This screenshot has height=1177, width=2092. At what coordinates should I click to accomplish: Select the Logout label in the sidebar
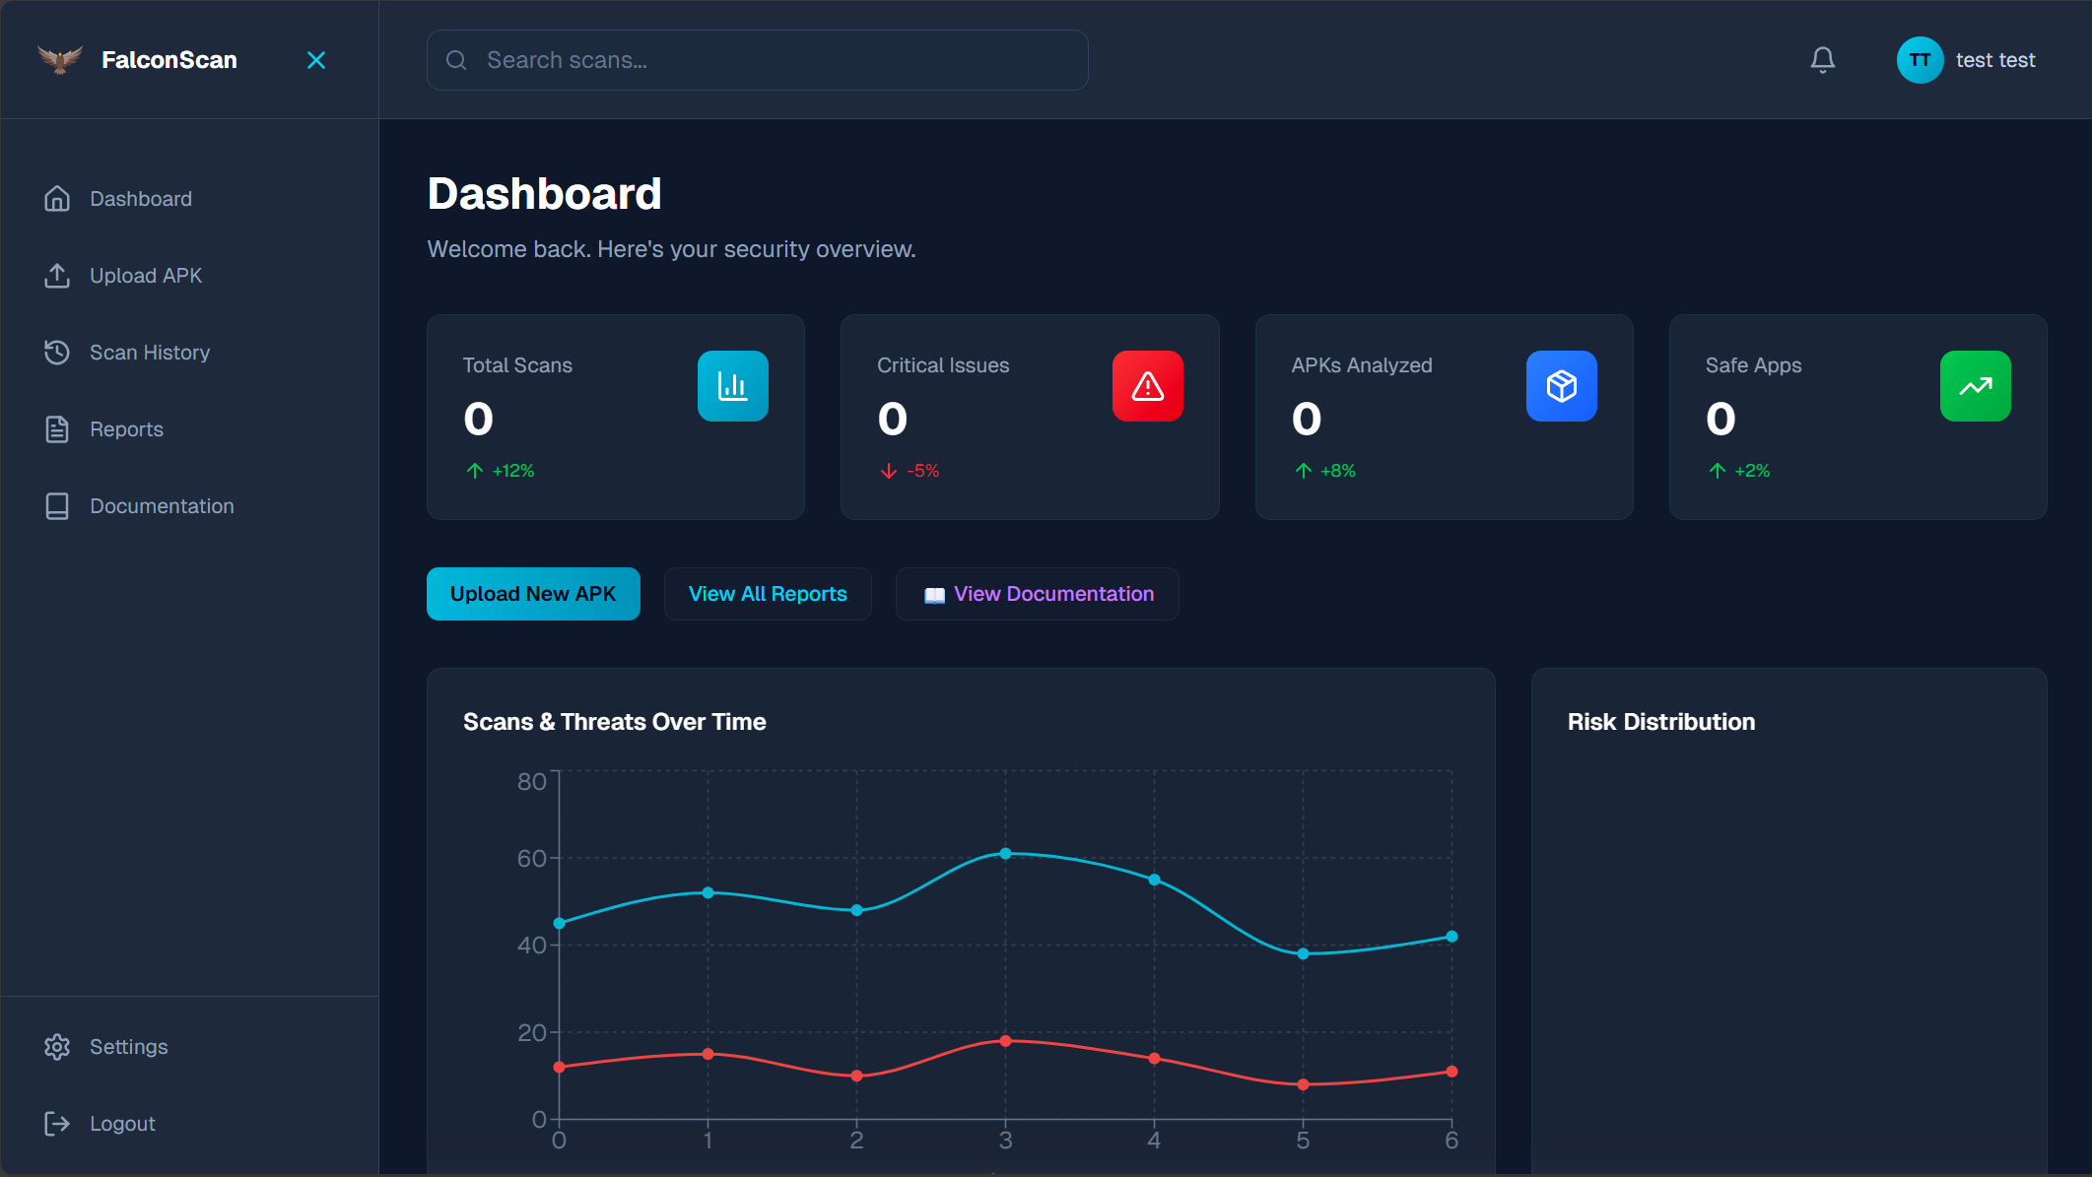[x=122, y=1124]
